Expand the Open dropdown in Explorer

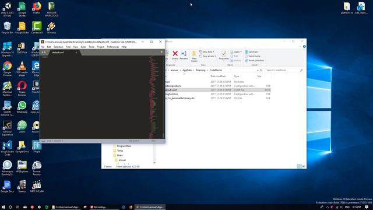pyautogui.click(x=236, y=52)
